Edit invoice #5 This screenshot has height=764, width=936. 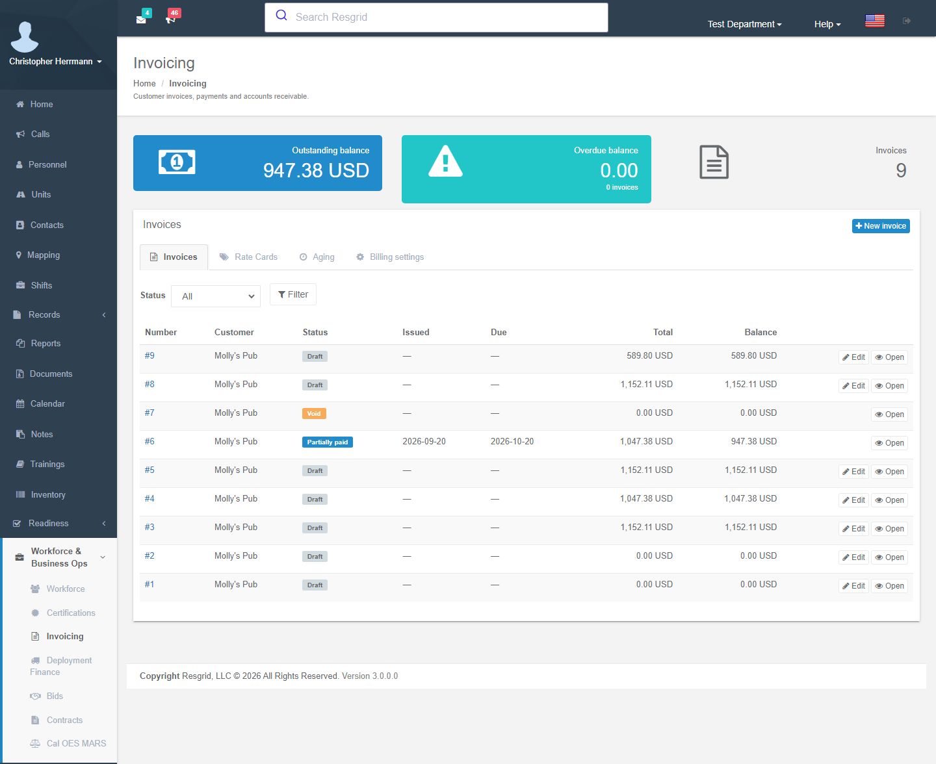853,472
